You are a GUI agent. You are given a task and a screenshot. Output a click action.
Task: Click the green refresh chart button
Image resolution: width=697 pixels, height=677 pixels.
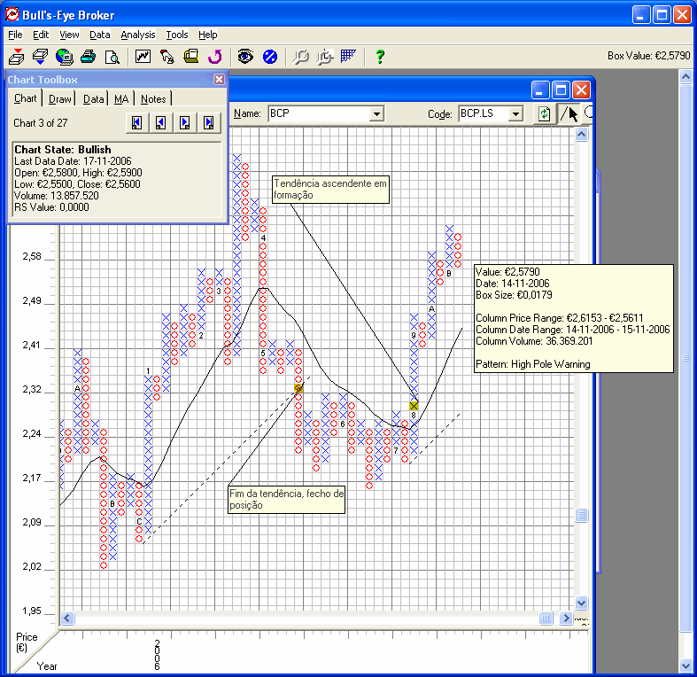pyautogui.click(x=544, y=113)
